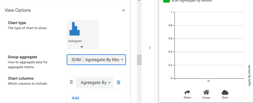Click the Chart type setting label

17,23
